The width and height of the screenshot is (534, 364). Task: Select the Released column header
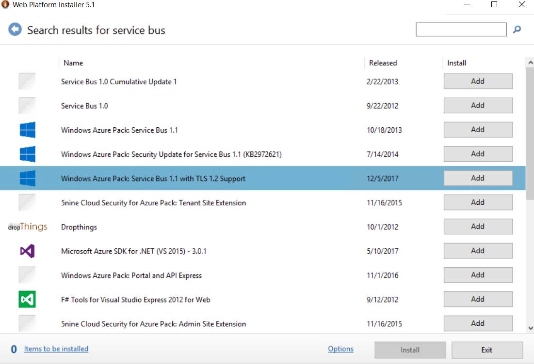[383, 63]
